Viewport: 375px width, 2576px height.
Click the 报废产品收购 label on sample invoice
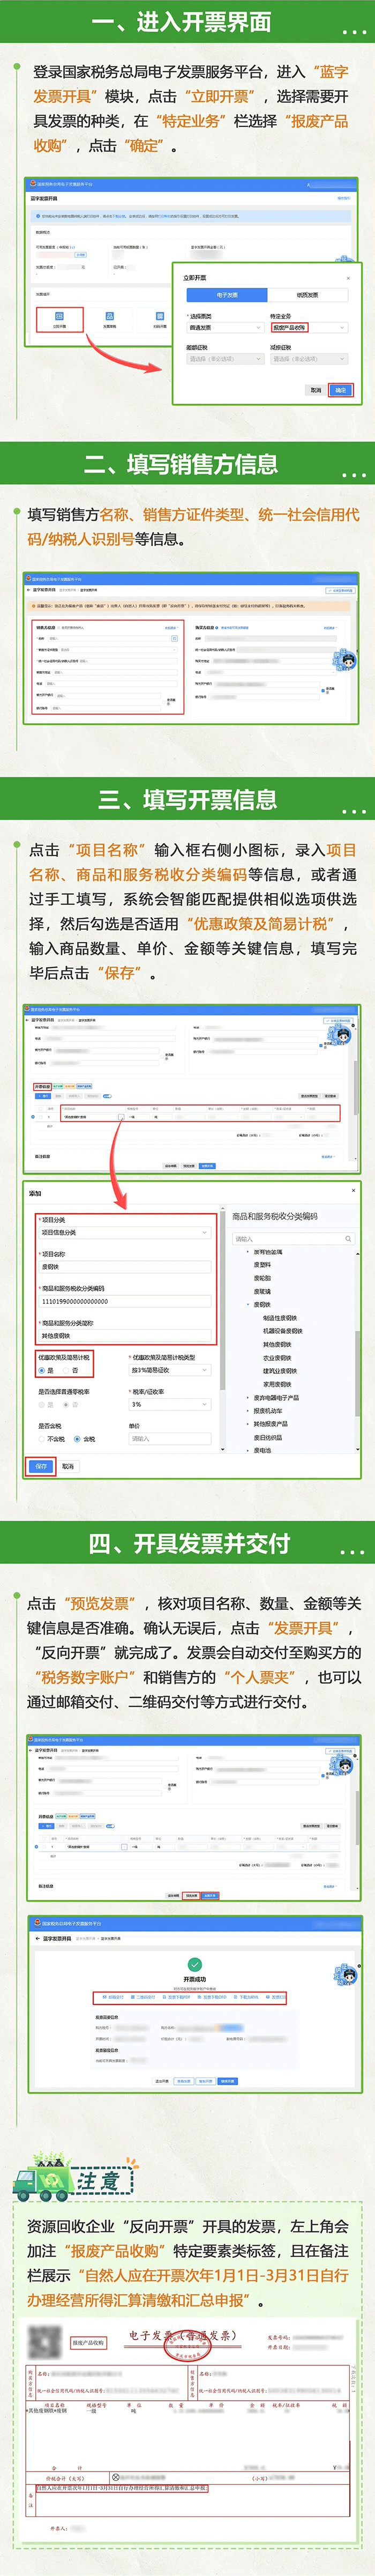point(88,2342)
